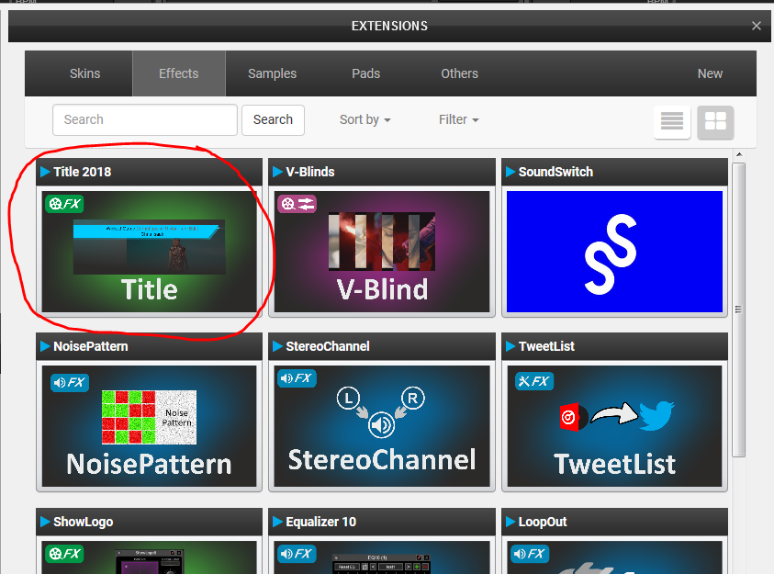
Task: Click the play arrow beside SoundSwitch
Action: pyautogui.click(x=510, y=172)
